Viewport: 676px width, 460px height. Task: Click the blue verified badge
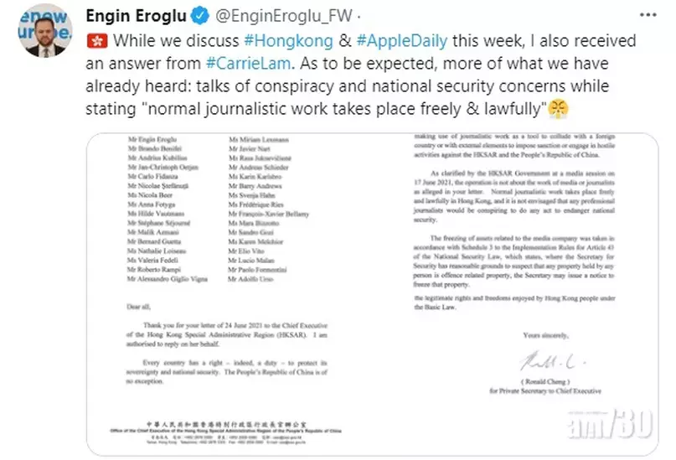coord(199,16)
